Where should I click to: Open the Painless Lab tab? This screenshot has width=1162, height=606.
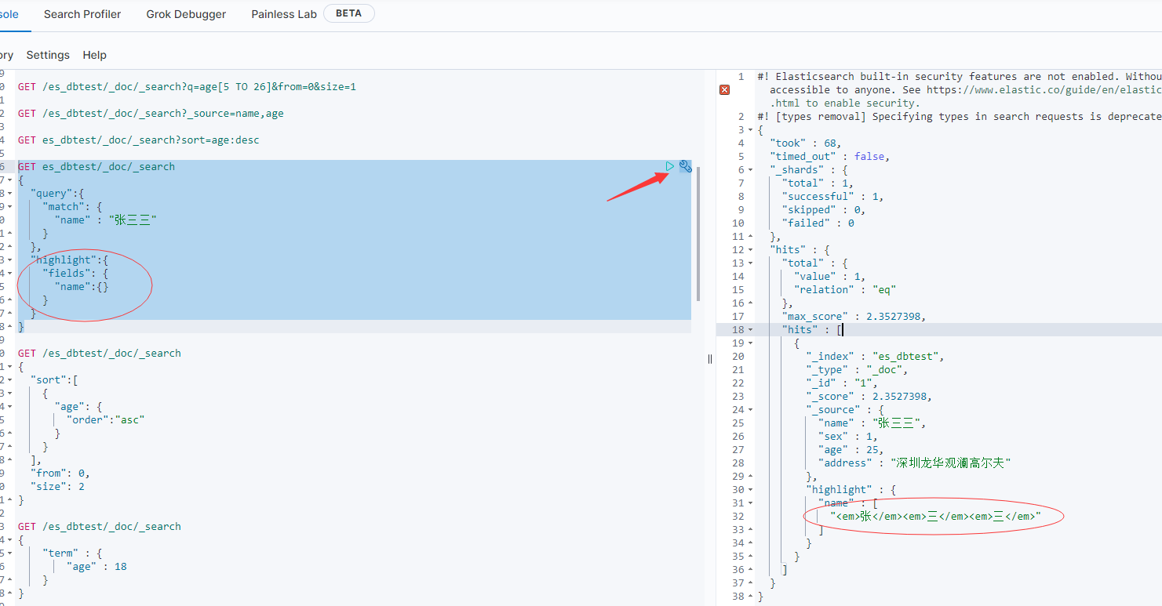tap(284, 14)
